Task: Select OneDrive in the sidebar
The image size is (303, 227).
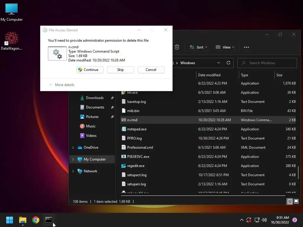Action: (91, 147)
